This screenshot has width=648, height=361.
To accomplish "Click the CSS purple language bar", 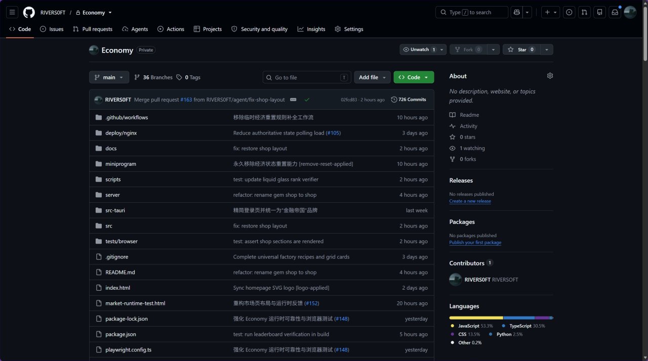I will (x=542, y=318).
